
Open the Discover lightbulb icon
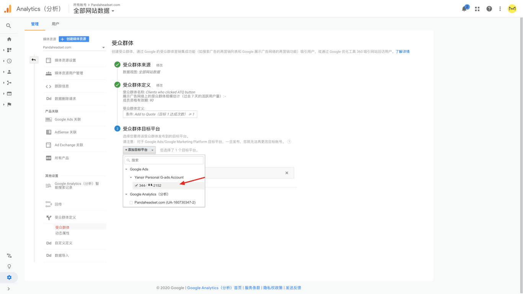(x=9, y=266)
